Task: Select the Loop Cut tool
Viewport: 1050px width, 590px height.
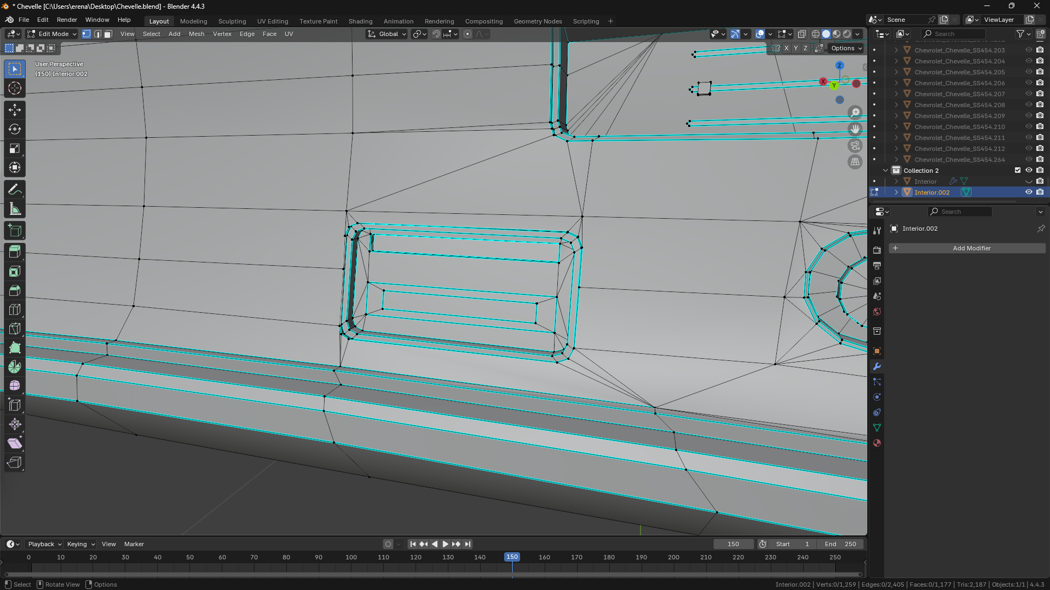Action: click(x=15, y=309)
